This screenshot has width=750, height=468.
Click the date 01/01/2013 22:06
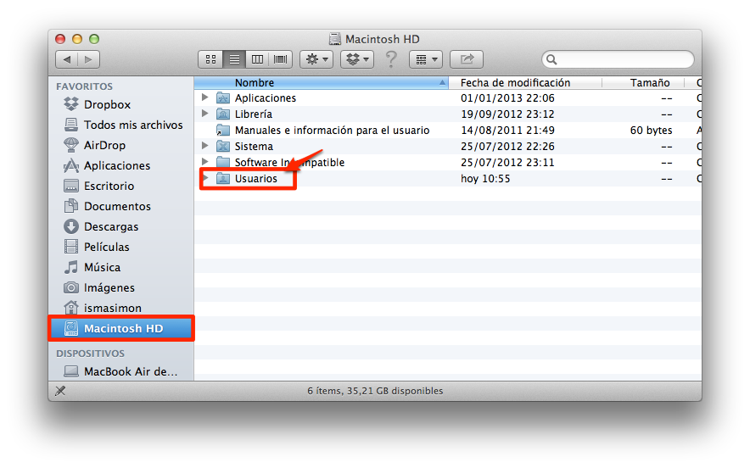[x=507, y=98]
